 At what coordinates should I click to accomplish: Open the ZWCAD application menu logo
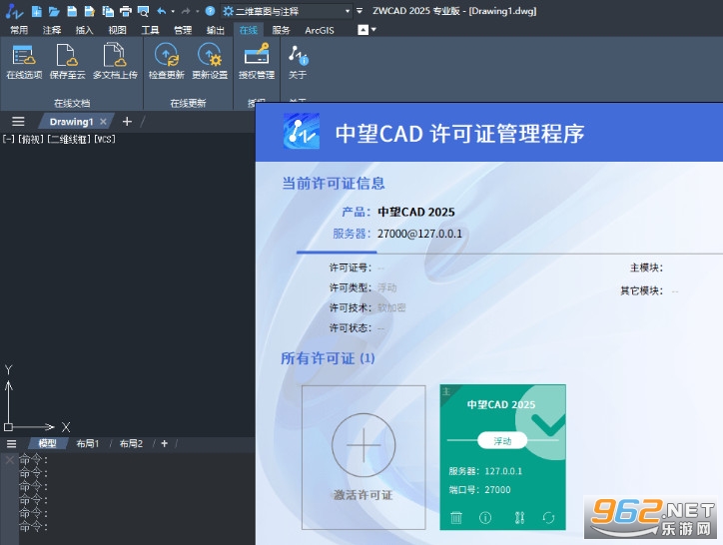point(13,11)
